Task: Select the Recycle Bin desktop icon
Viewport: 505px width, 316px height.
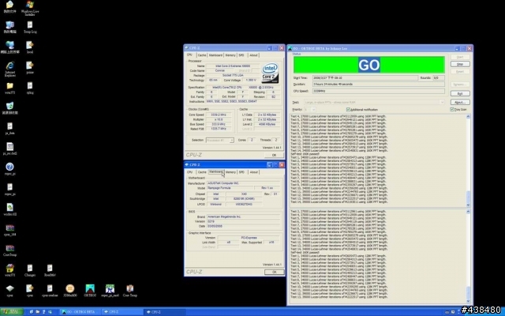Action: [10, 106]
